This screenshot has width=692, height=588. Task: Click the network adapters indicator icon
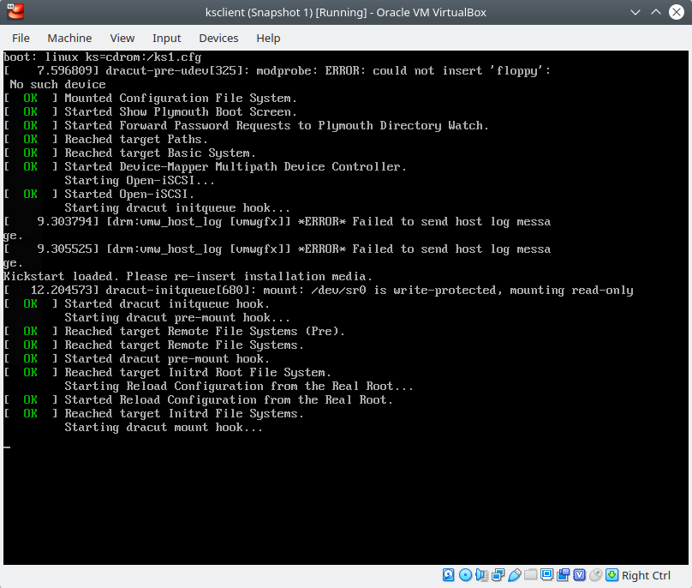click(x=498, y=575)
